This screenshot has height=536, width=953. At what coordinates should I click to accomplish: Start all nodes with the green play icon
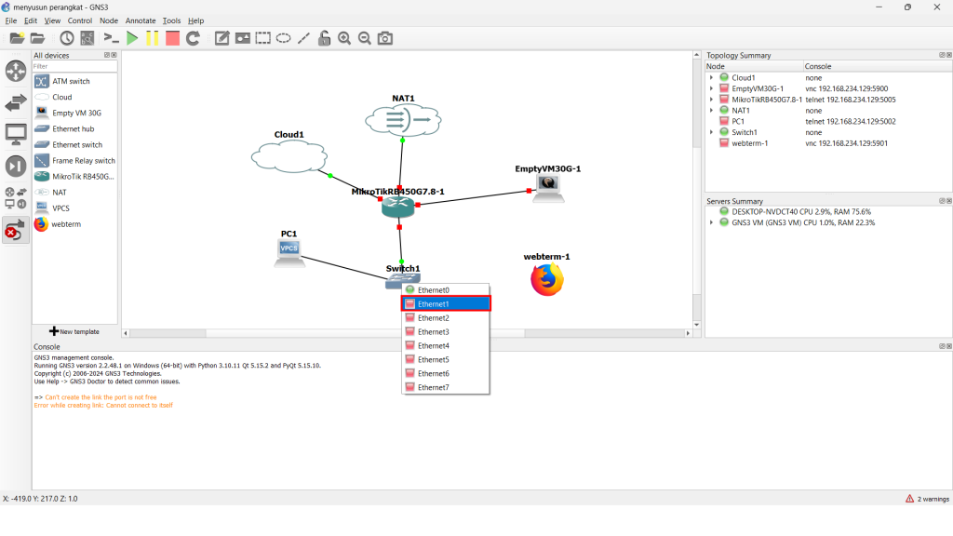(x=132, y=38)
